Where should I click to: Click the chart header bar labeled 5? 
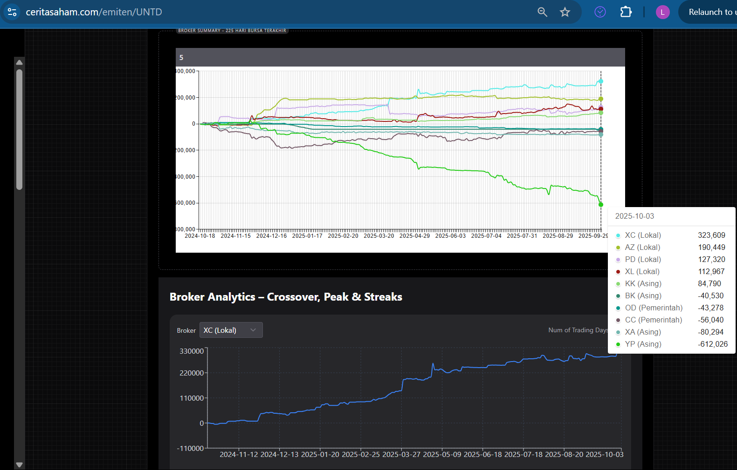coord(400,57)
